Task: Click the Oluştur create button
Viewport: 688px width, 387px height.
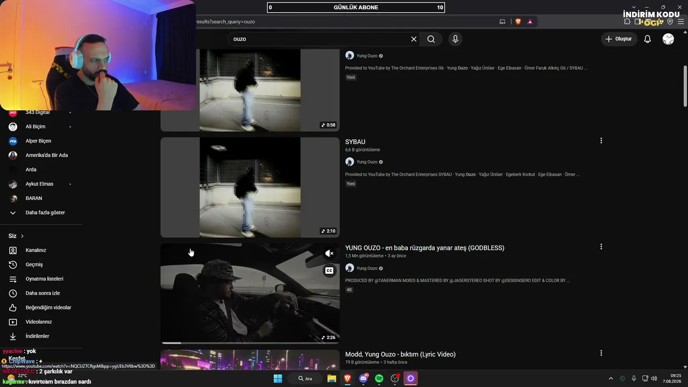Action: coord(619,39)
